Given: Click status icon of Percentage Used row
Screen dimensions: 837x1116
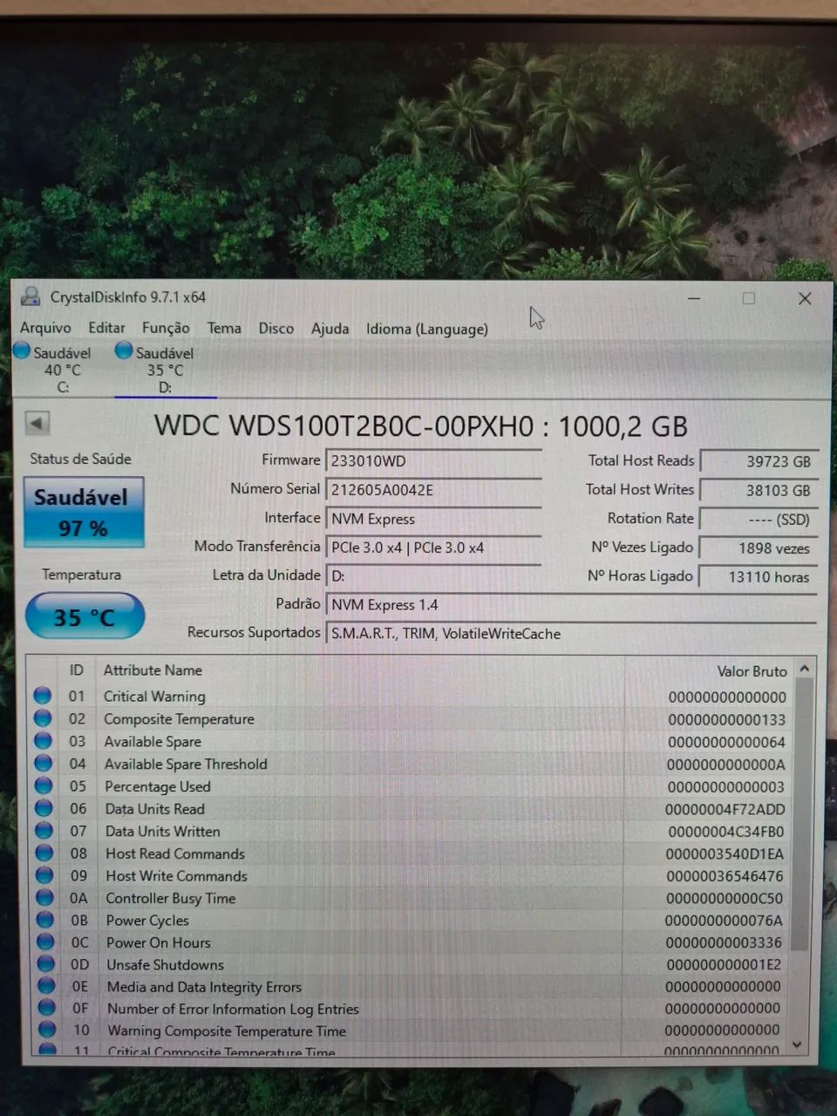Looking at the screenshot, I should (44, 786).
